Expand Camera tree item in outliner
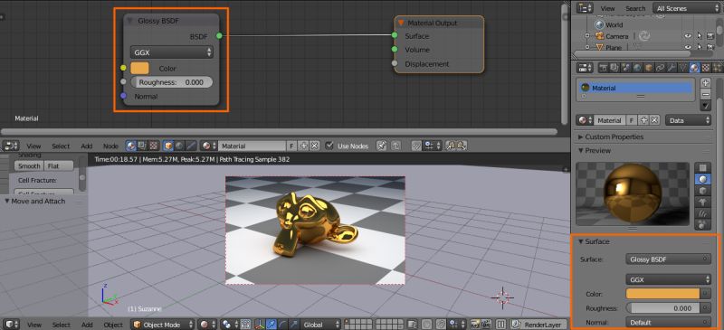 coord(586,36)
